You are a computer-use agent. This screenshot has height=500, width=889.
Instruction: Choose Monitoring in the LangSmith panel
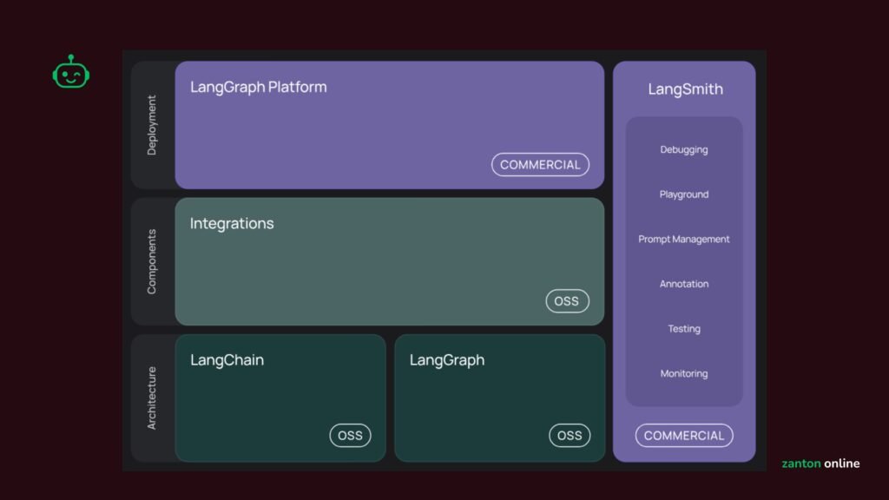684,374
